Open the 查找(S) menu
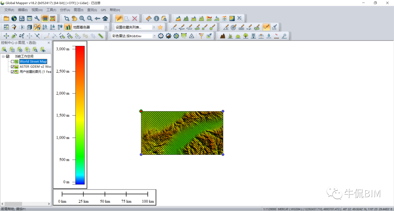This screenshot has width=394, height=211. 92,10
